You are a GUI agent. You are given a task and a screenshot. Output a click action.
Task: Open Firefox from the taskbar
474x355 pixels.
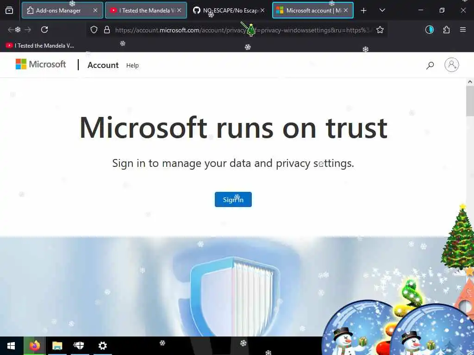click(34, 346)
